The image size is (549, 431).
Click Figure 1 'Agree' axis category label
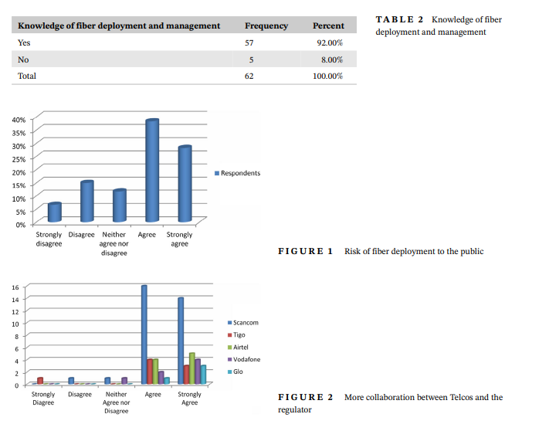[147, 235]
